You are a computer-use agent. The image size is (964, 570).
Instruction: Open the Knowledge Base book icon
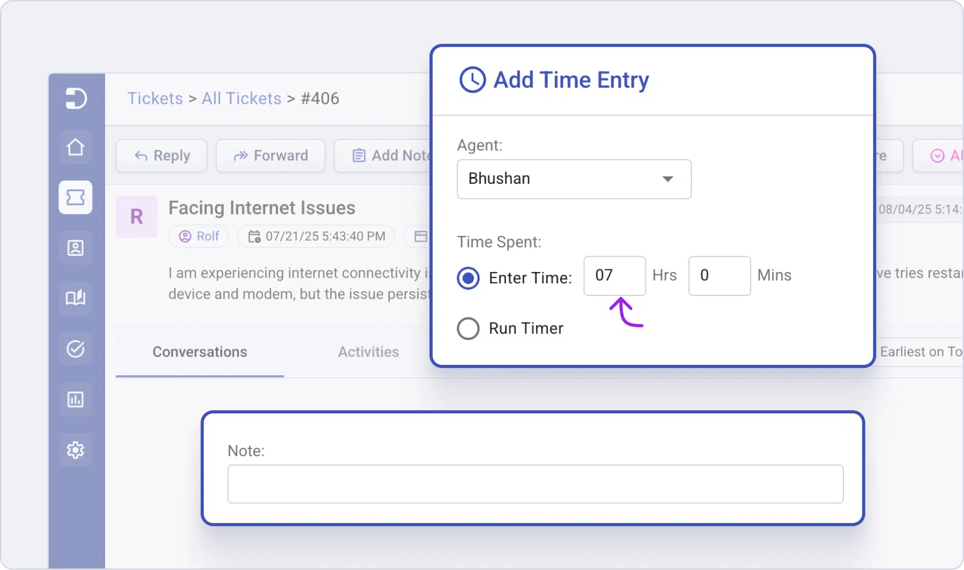tap(76, 298)
